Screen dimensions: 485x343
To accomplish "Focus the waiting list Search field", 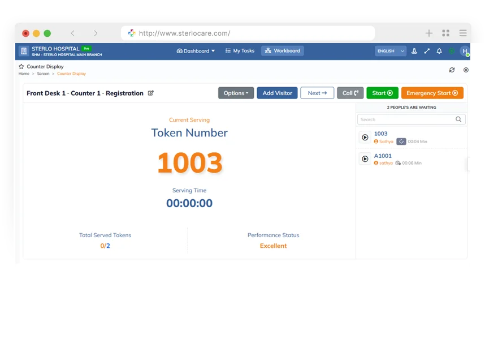I will pyautogui.click(x=412, y=119).
